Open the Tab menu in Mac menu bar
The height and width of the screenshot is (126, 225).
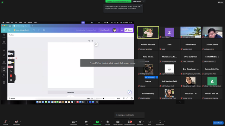pos(25,22)
